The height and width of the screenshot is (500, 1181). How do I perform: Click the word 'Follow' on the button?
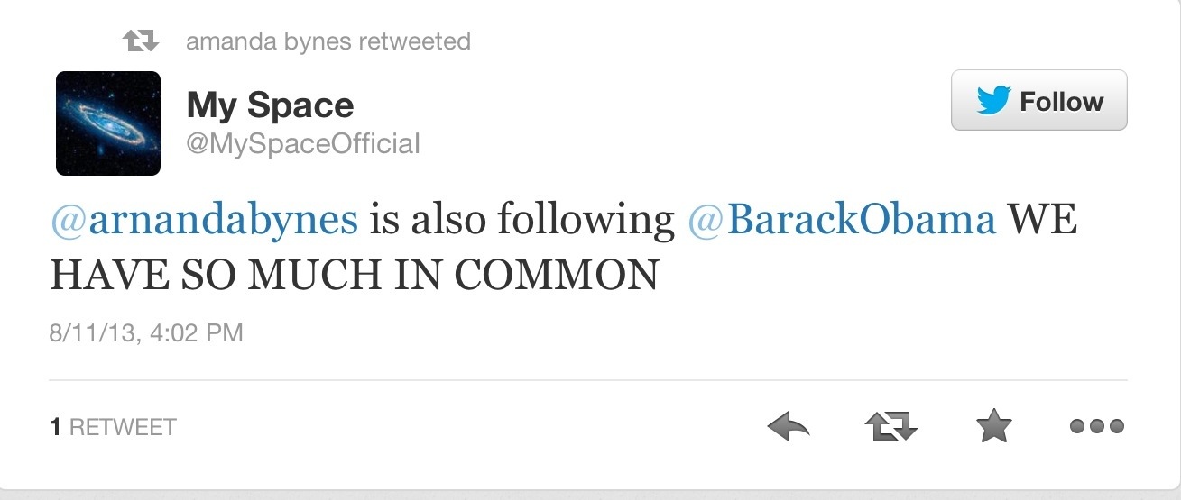tap(1062, 101)
